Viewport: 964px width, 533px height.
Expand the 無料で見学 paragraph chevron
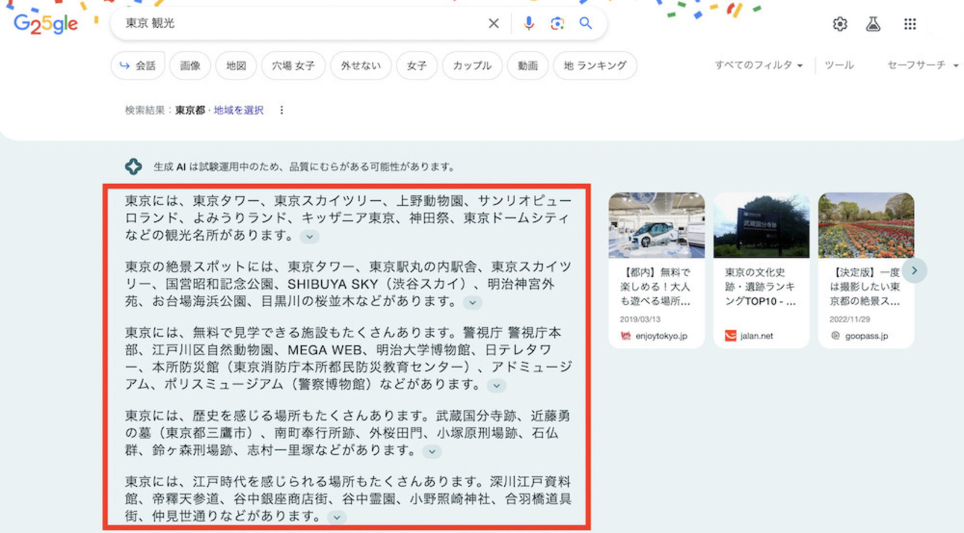[496, 386]
